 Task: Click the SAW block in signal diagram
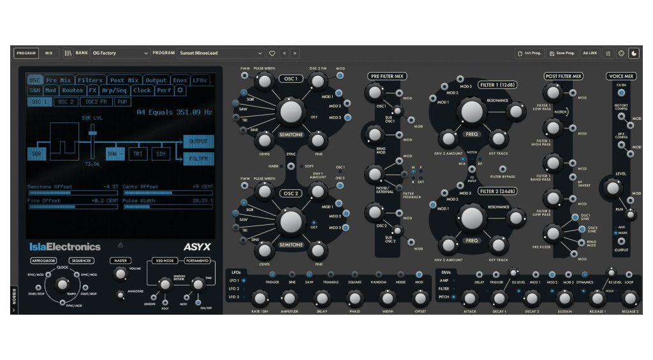115,154
